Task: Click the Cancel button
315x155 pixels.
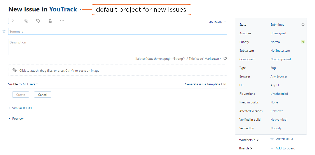Action: click(x=43, y=95)
